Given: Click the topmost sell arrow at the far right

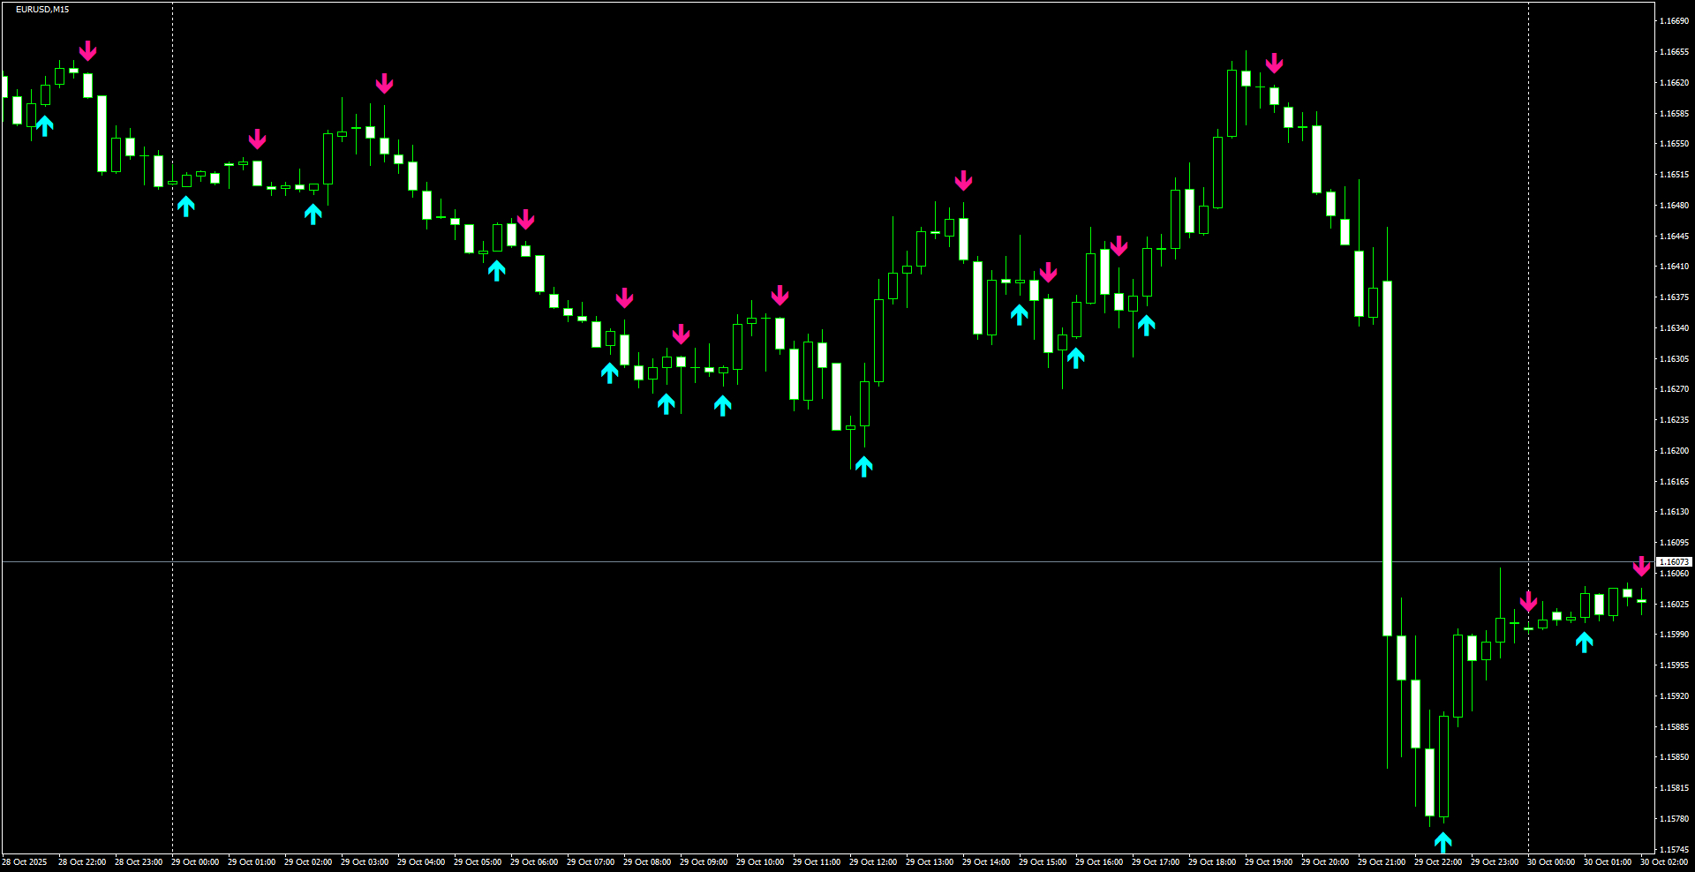Looking at the screenshot, I should tap(1642, 566).
